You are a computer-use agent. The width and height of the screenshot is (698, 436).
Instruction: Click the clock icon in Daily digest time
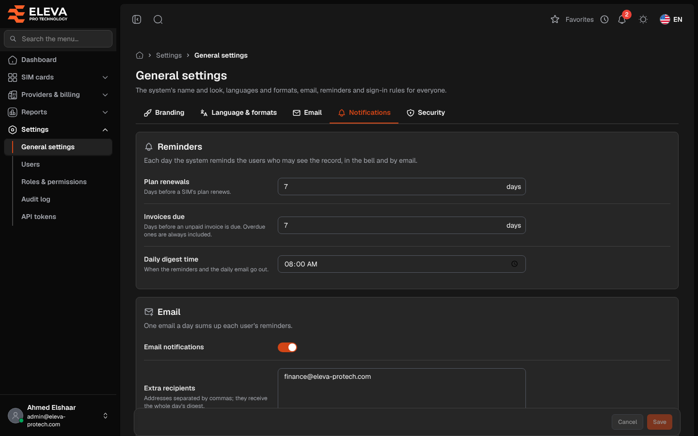coord(514,264)
